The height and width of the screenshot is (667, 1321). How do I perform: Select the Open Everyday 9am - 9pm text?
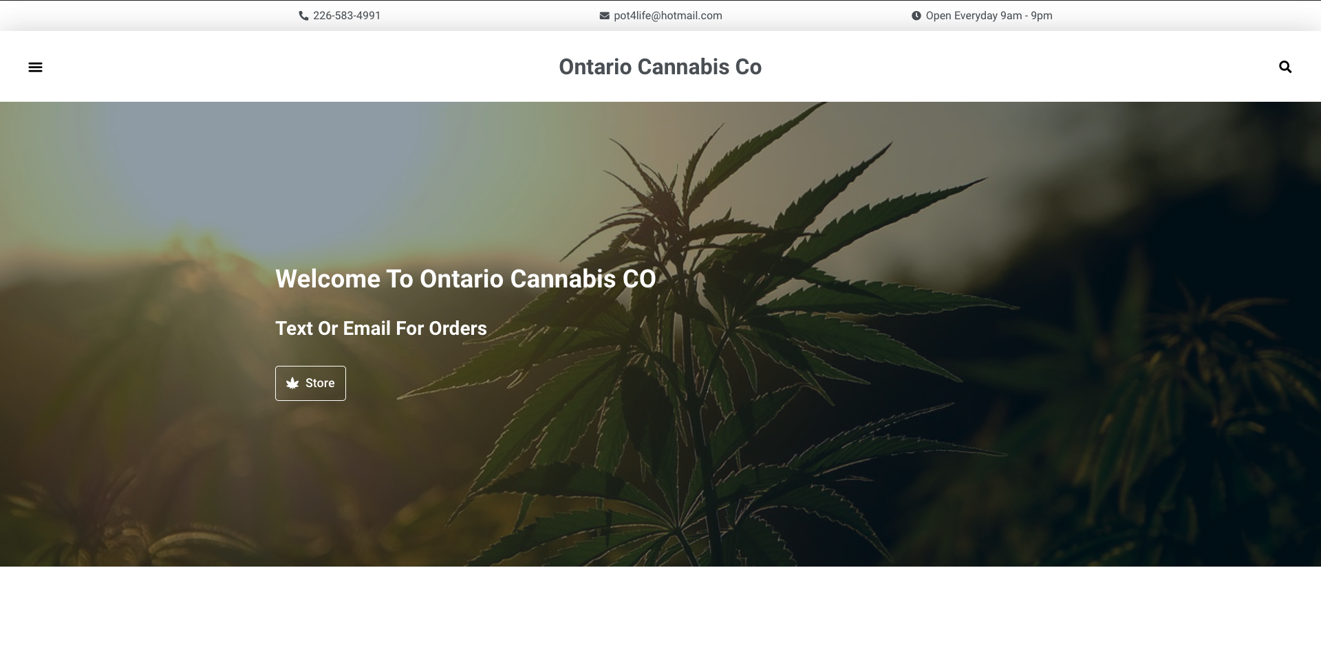tap(989, 16)
